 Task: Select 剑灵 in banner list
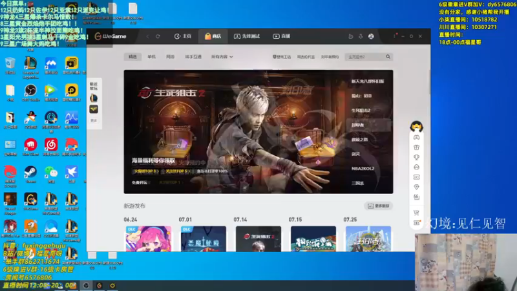click(x=355, y=154)
